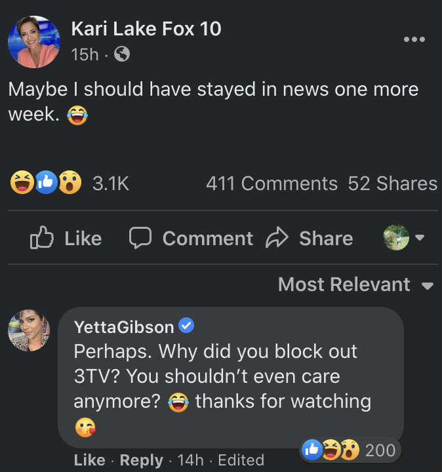442x472 pixels.
Task: Click the wow reaction icon beside the 3.1K count
Action: point(70,182)
